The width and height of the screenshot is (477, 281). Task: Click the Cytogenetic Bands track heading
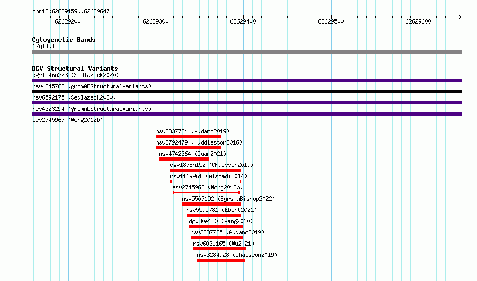pos(64,40)
